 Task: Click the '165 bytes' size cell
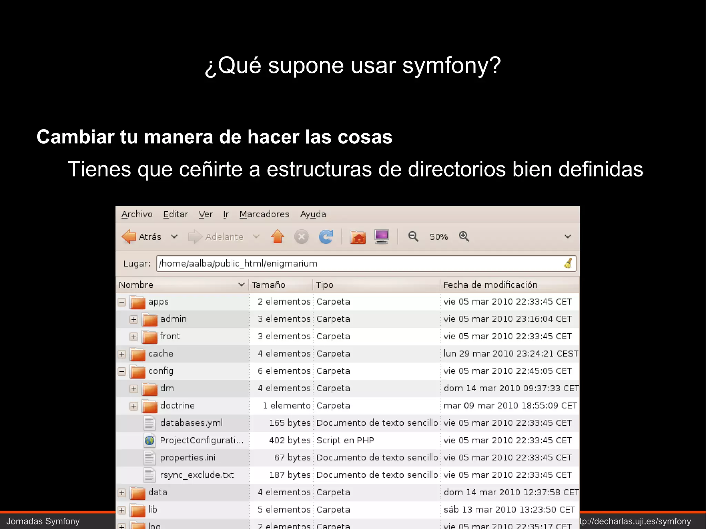tap(290, 423)
